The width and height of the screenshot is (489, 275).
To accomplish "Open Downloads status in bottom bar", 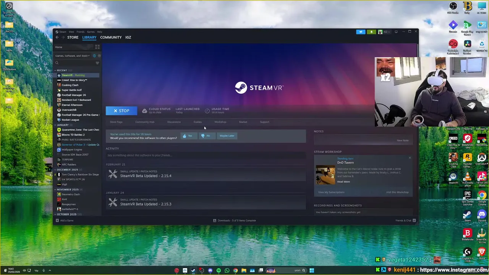I will (235, 221).
